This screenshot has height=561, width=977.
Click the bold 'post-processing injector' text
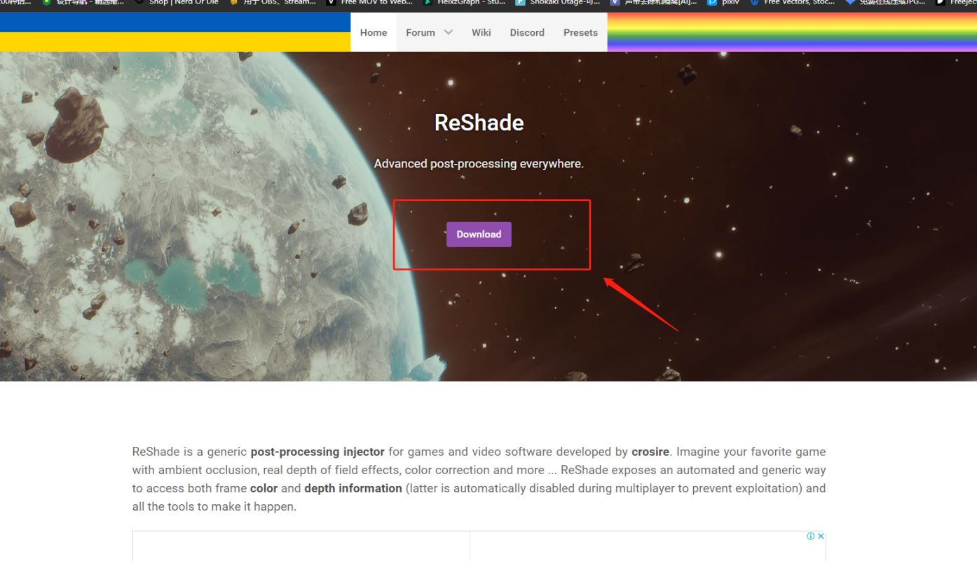coord(317,452)
